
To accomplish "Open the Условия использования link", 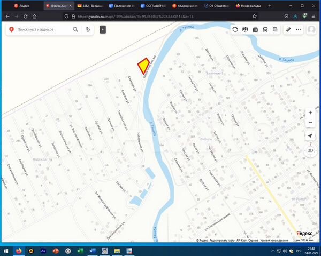I will [274, 240].
